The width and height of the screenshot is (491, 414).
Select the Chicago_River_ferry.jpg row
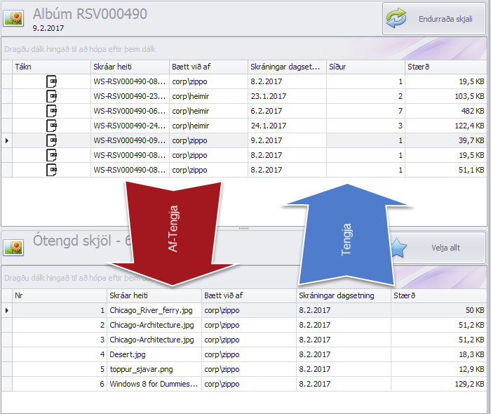pos(153,310)
